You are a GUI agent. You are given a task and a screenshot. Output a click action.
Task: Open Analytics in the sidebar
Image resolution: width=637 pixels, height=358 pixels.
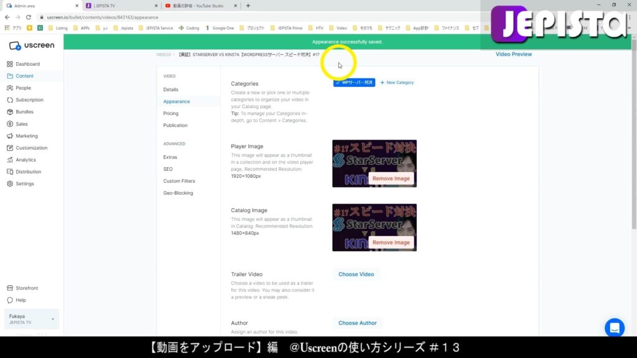pos(22,160)
